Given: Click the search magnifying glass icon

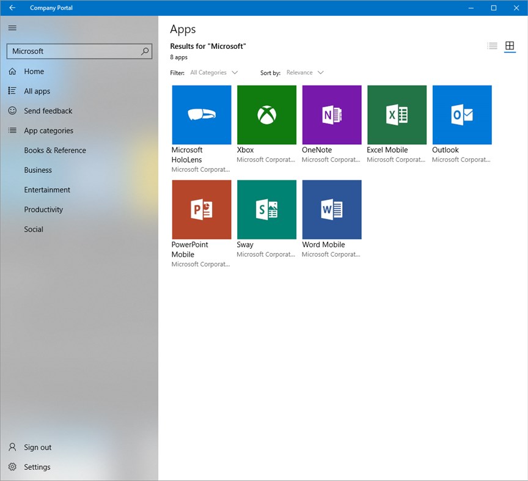Looking at the screenshot, I should click(144, 51).
